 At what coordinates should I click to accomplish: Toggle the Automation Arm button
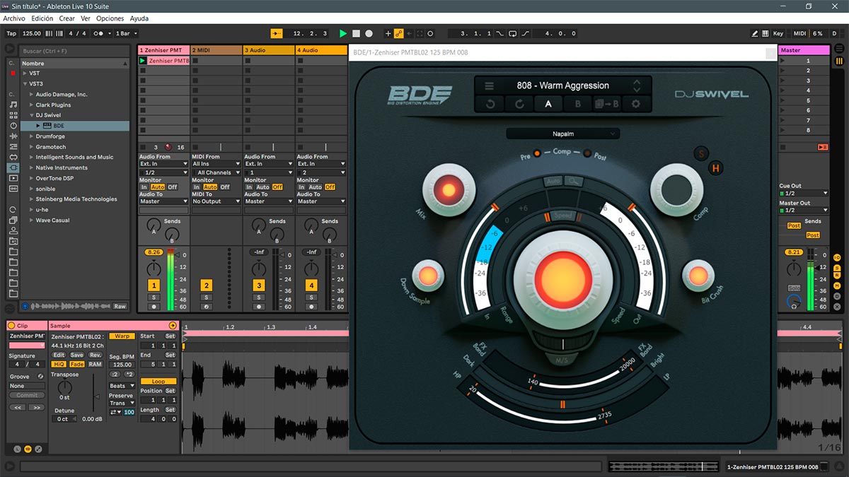click(399, 33)
